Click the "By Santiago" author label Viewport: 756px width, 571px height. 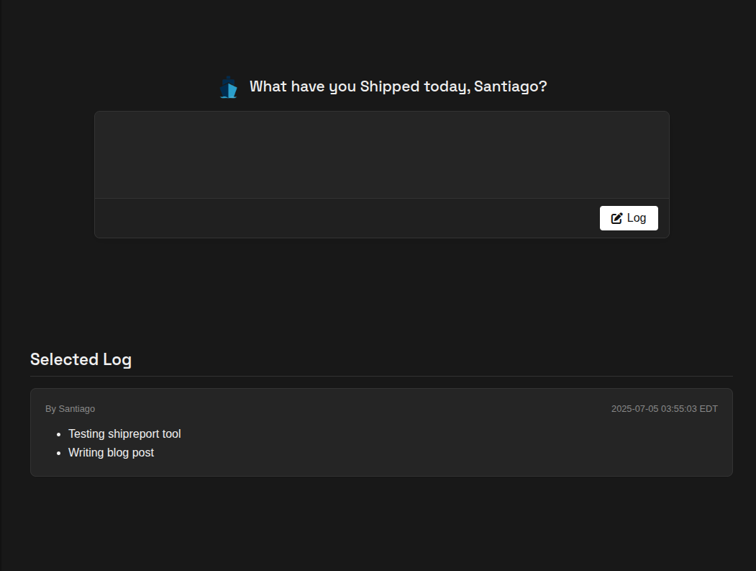70,409
